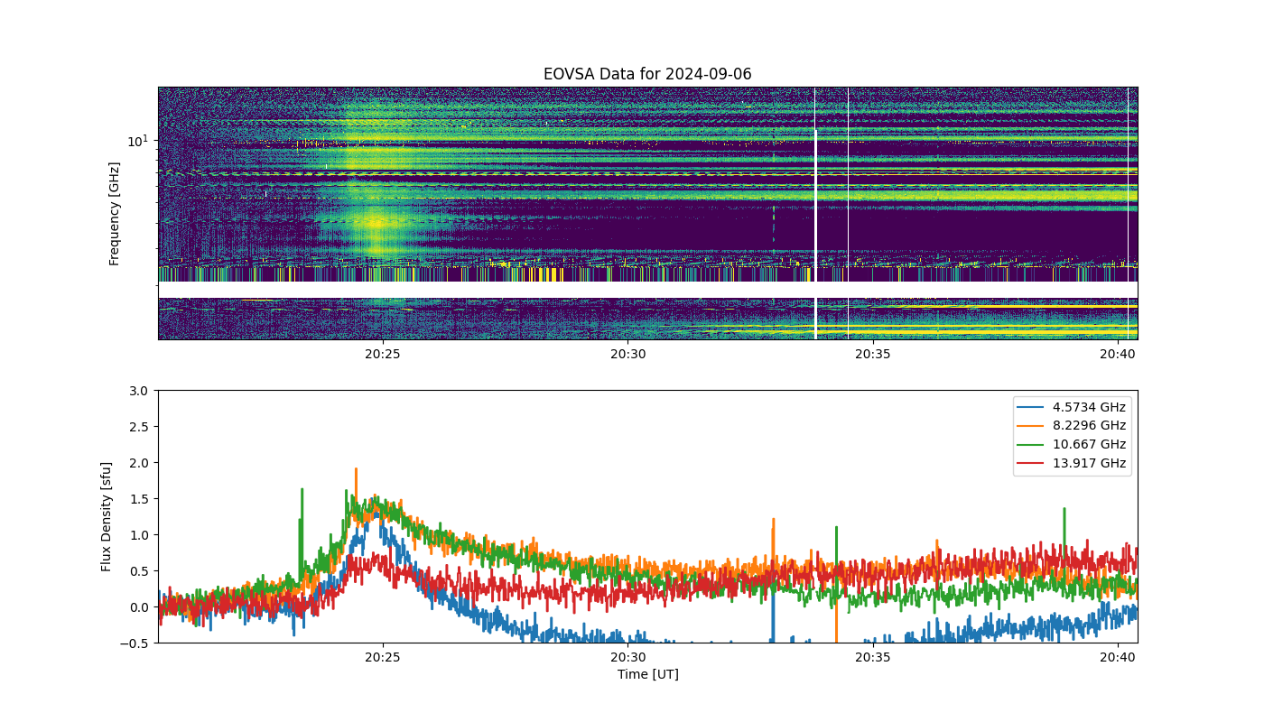The image size is (1264, 722).
Task: Click the green line swatch in legend
Action: [x=1031, y=445]
